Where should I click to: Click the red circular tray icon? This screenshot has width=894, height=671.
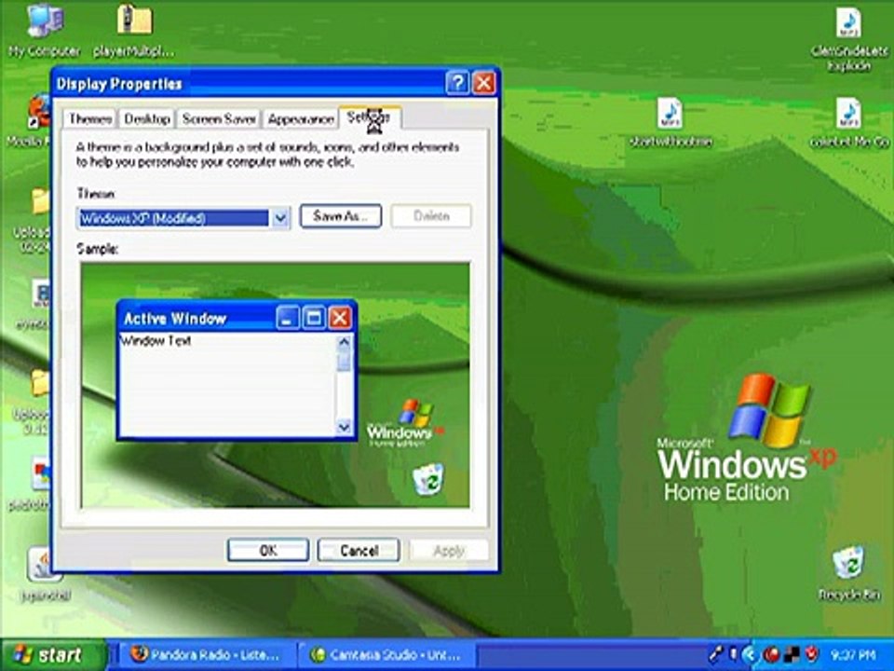pyautogui.click(x=772, y=654)
